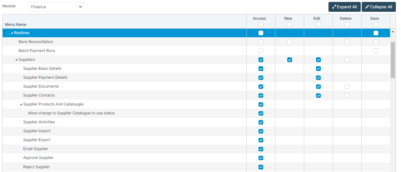Uncheck Edit for Supplier Payment Details

click(318, 77)
